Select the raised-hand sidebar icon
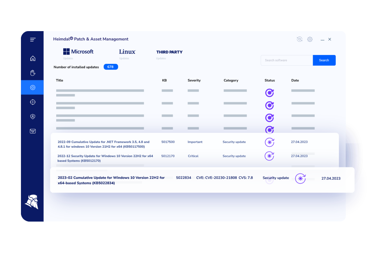Screen dimensions: 381x254 pyautogui.click(x=33, y=73)
